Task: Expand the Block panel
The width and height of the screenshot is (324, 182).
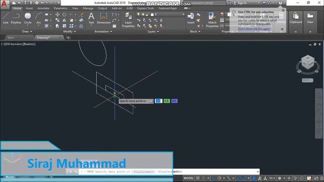Action: (195, 31)
